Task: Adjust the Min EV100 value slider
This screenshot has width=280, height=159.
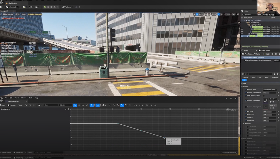Action: tap(270, 112)
